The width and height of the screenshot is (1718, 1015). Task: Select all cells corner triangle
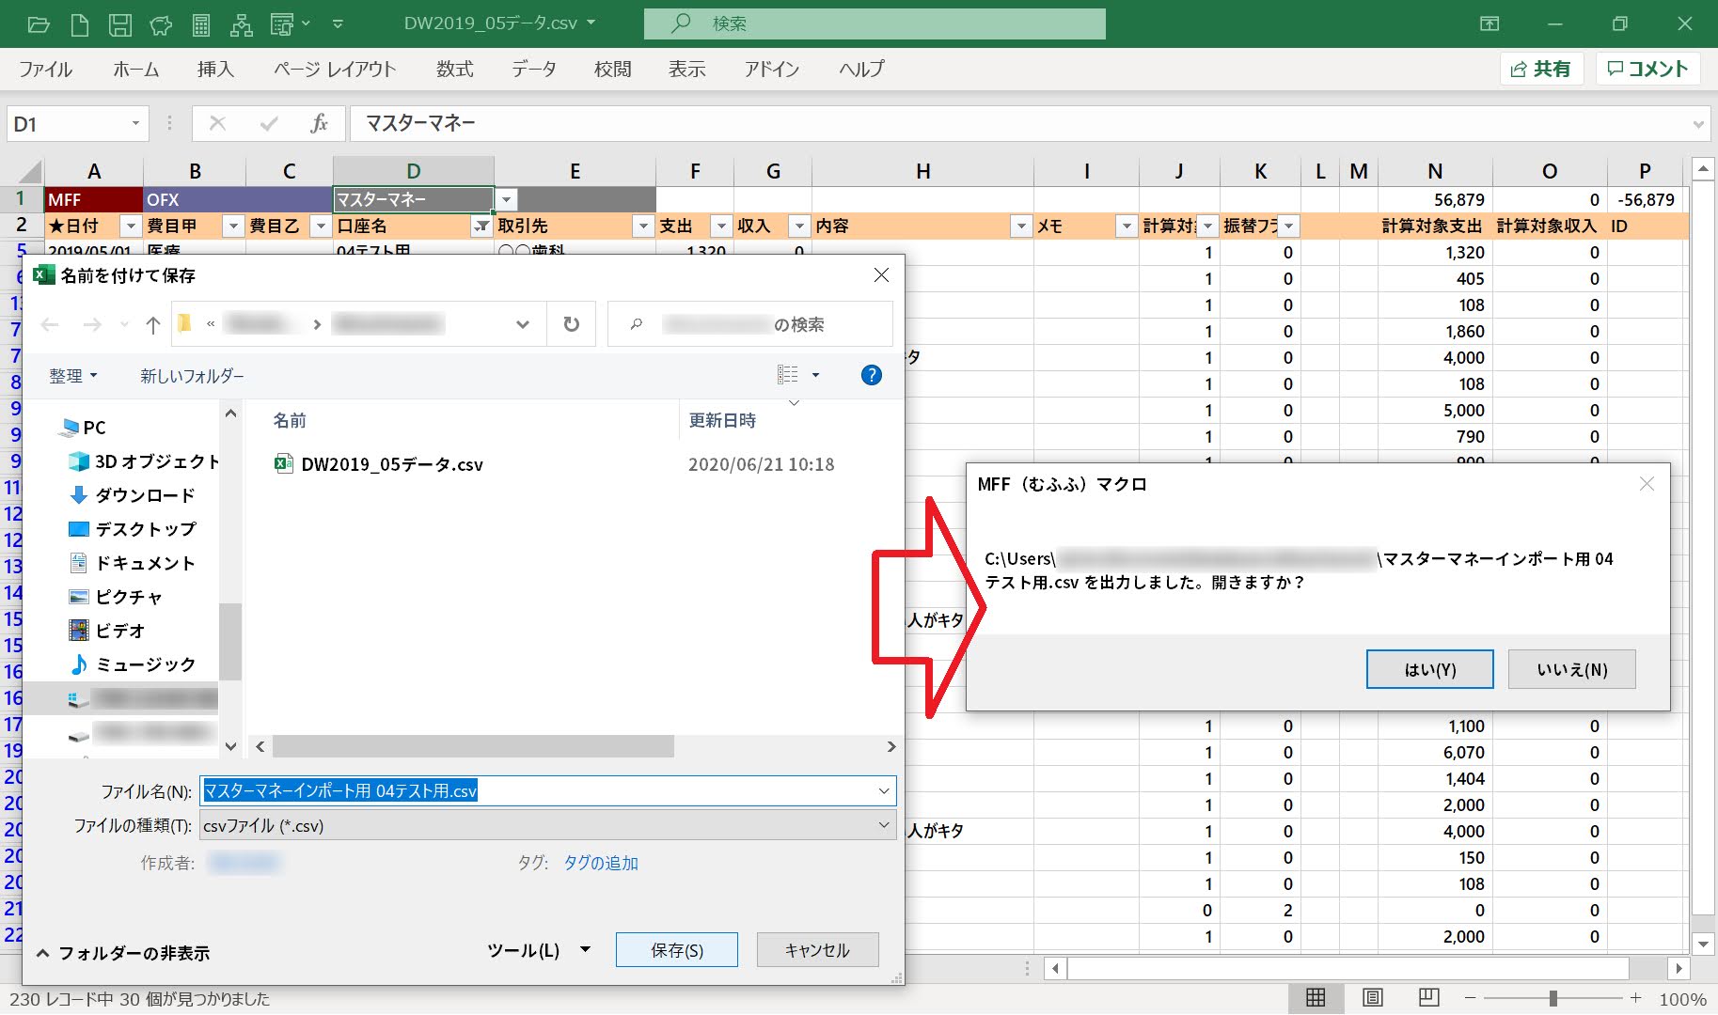tap(30, 171)
